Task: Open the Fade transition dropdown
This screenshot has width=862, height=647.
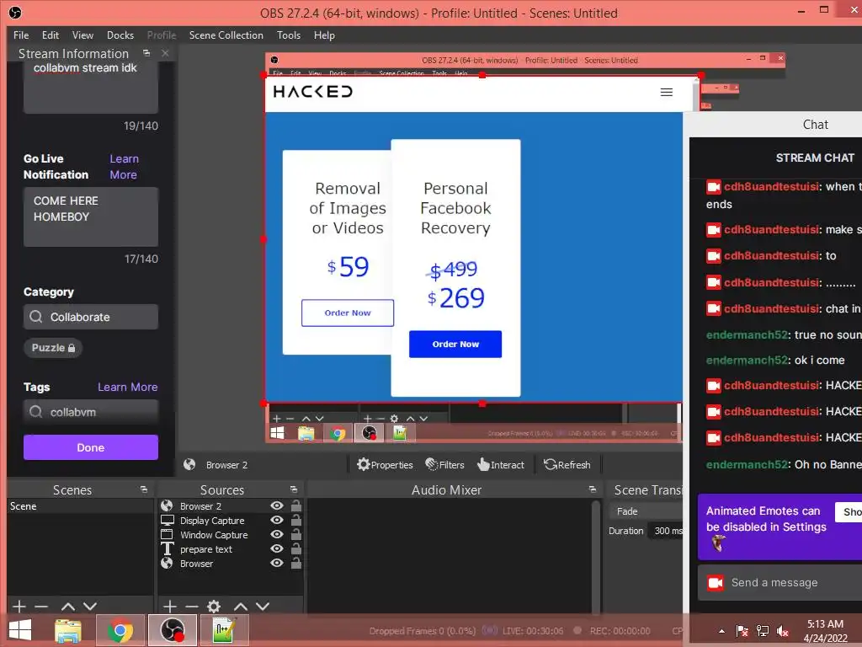Action: [x=646, y=511]
